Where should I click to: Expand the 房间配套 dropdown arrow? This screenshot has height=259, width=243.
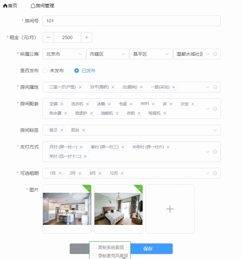coord(208,109)
